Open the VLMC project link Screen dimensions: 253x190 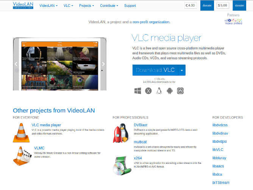[x=39, y=148]
